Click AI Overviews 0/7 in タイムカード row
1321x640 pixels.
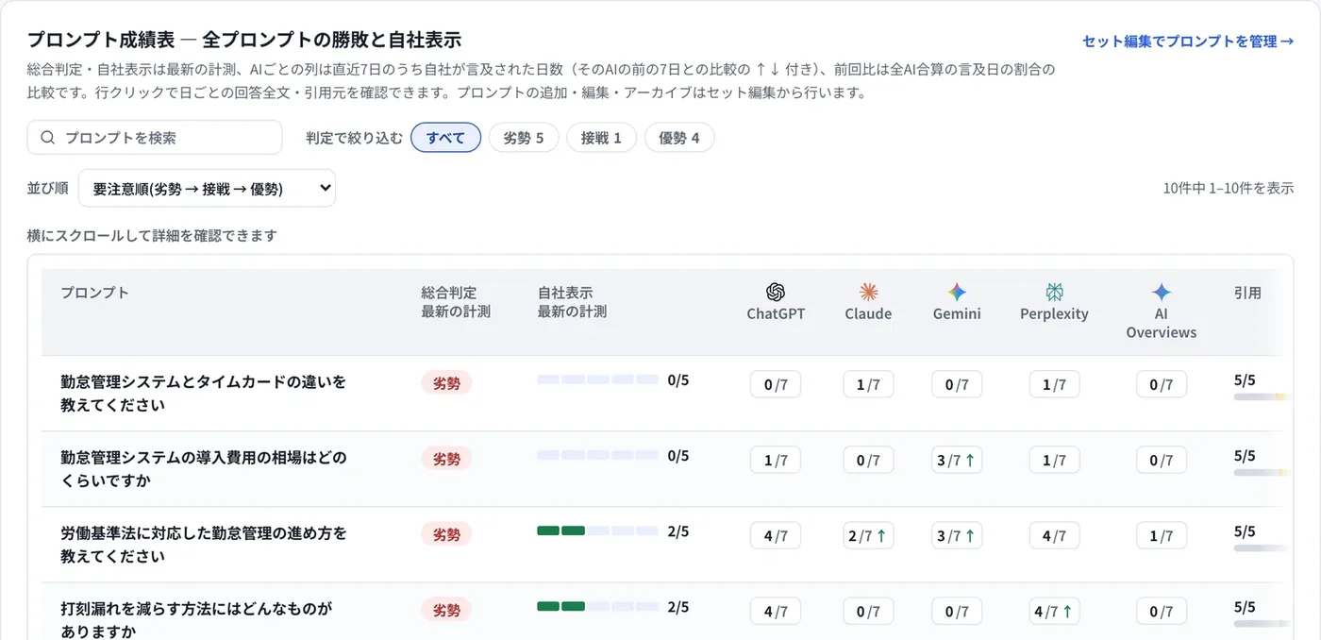click(x=1162, y=384)
